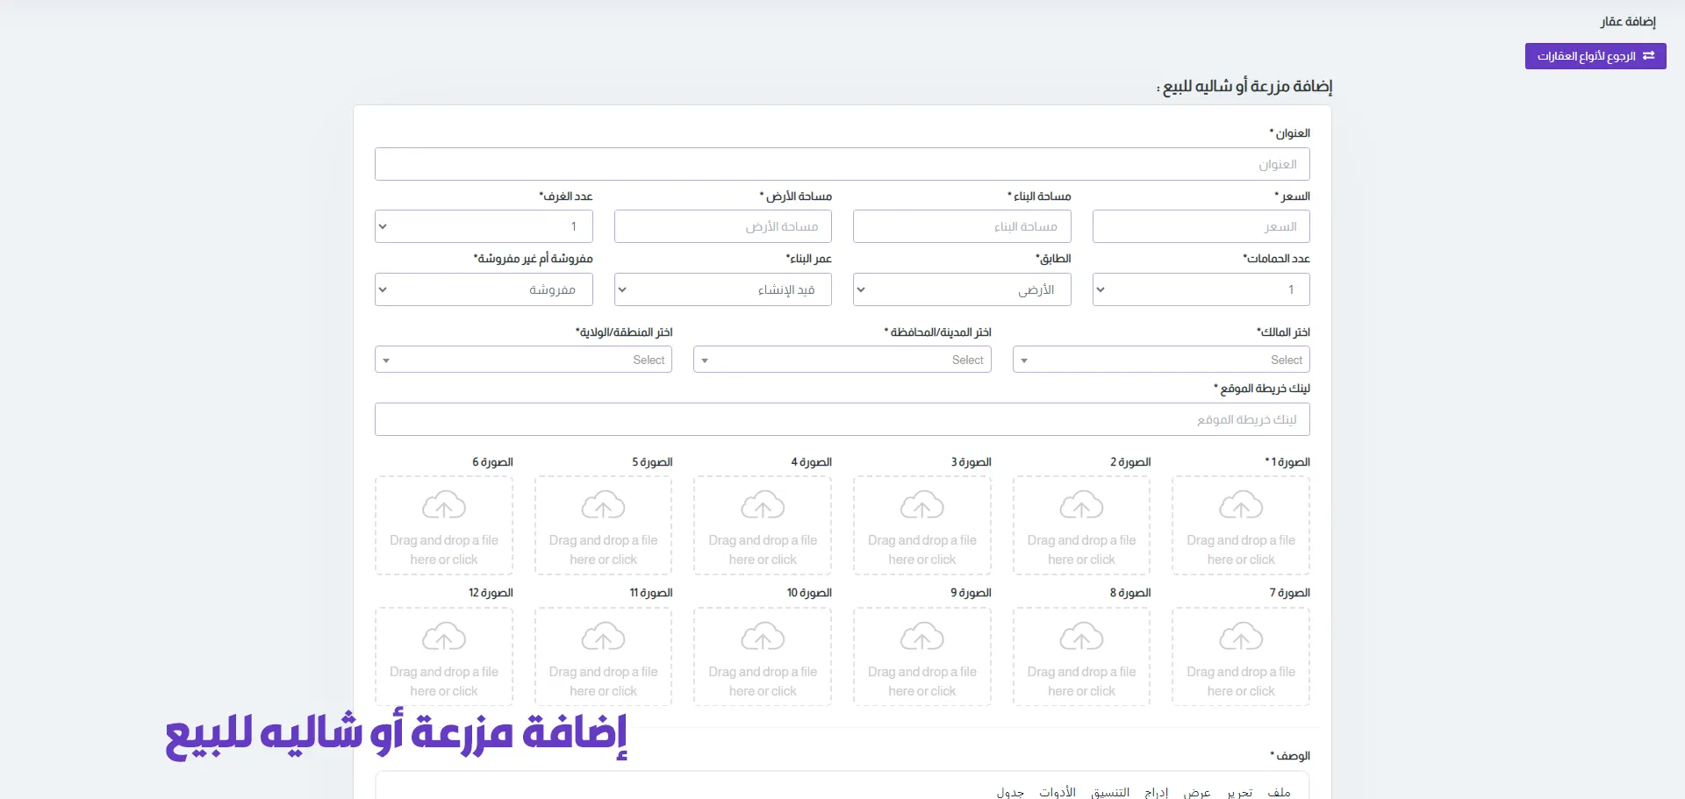Image resolution: width=1685 pixels, height=799 pixels.
Task: Open the مفروشة أم غير مفروشة dropdown
Action: [484, 289]
